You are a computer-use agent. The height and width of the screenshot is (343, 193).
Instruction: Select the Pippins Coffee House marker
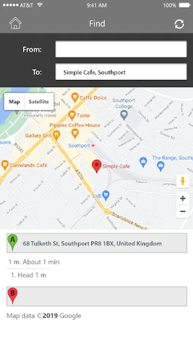click(75, 134)
